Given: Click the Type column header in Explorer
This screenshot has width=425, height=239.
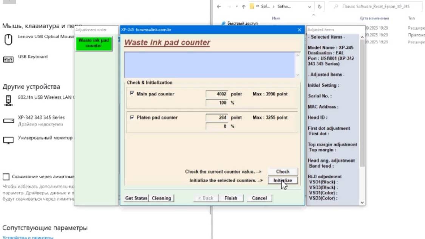Looking at the screenshot, I should click(x=411, y=18).
